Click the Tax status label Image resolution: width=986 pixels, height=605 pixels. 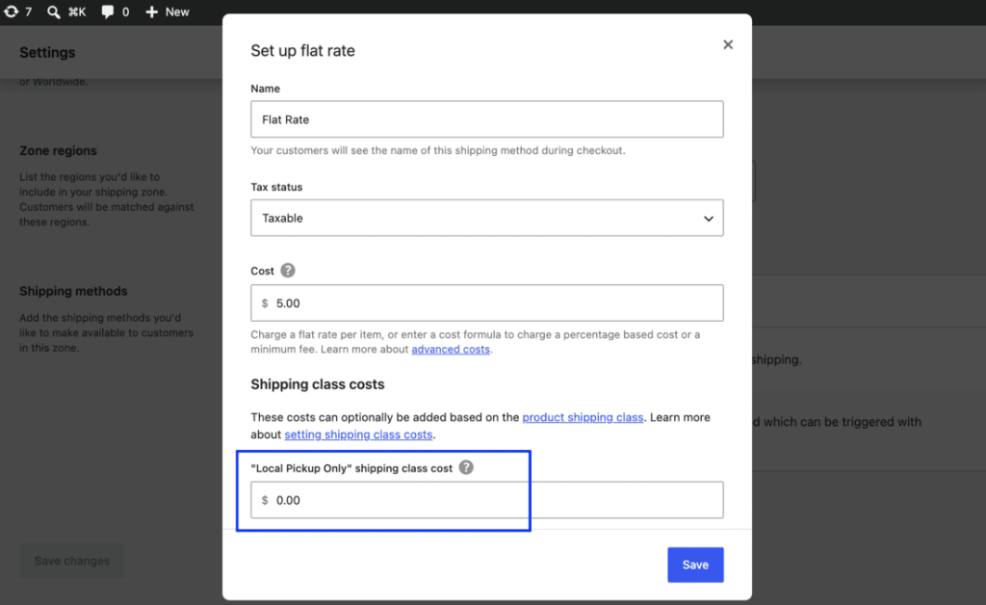276,187
